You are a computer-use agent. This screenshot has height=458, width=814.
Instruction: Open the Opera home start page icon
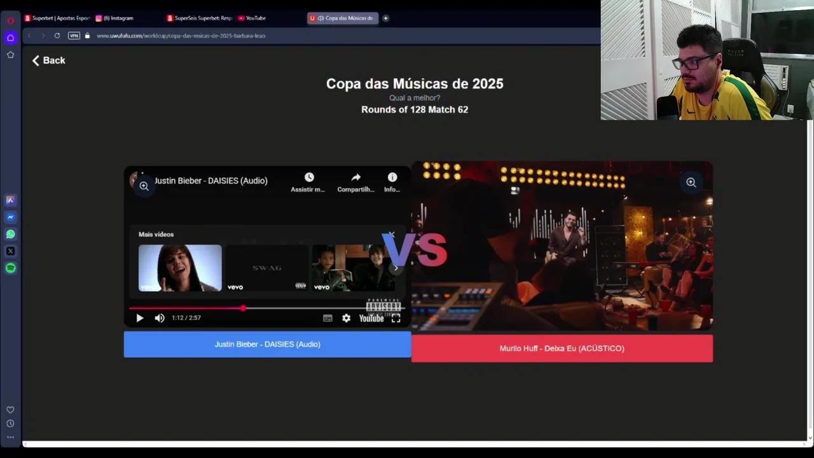(x=10, y=38)
